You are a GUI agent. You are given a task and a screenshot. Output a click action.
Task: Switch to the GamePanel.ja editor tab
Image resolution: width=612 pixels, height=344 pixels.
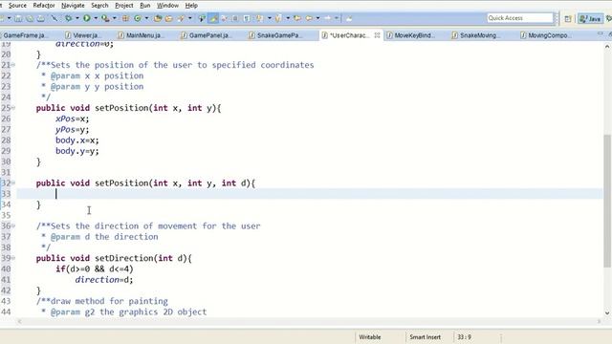tap(207, 35)
